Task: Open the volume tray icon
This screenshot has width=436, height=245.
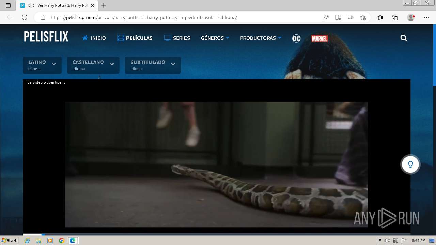Action: [387, 241]
